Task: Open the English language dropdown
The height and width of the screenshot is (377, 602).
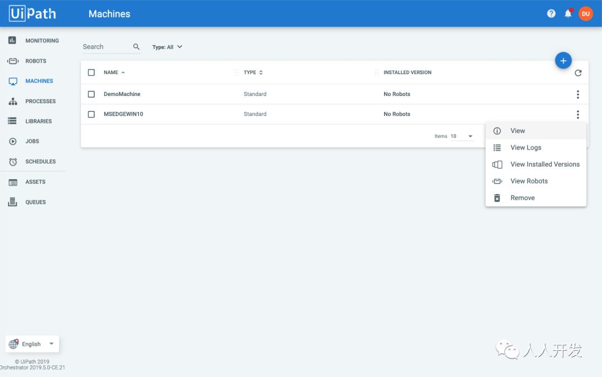Action: click(32, 344)
